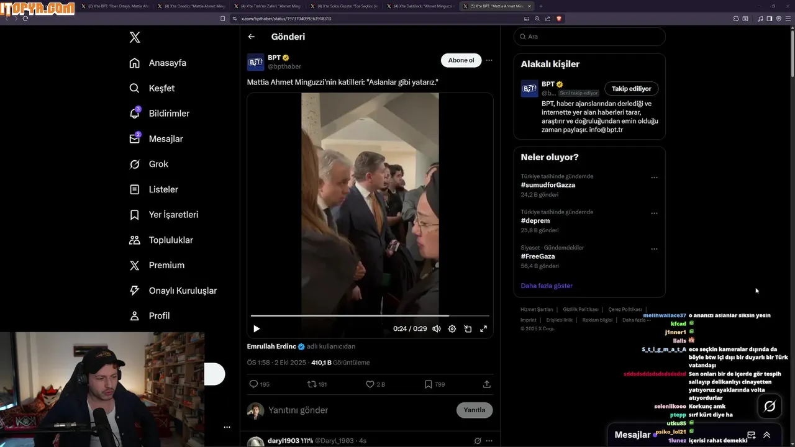Open video settings gear
The width and height of the screenshot is (795, 447).
click(452, 329)
